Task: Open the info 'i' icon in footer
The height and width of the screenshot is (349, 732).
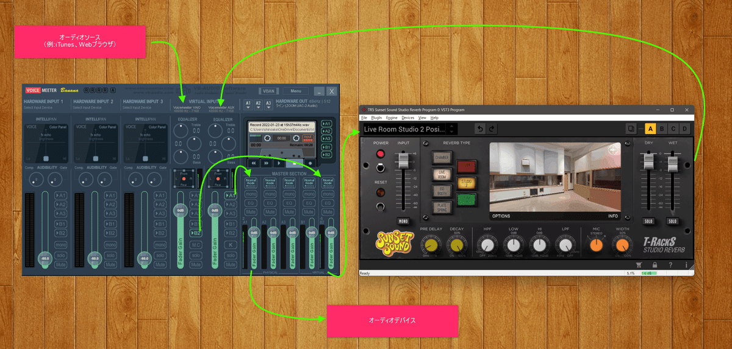Action: [686, 265]
